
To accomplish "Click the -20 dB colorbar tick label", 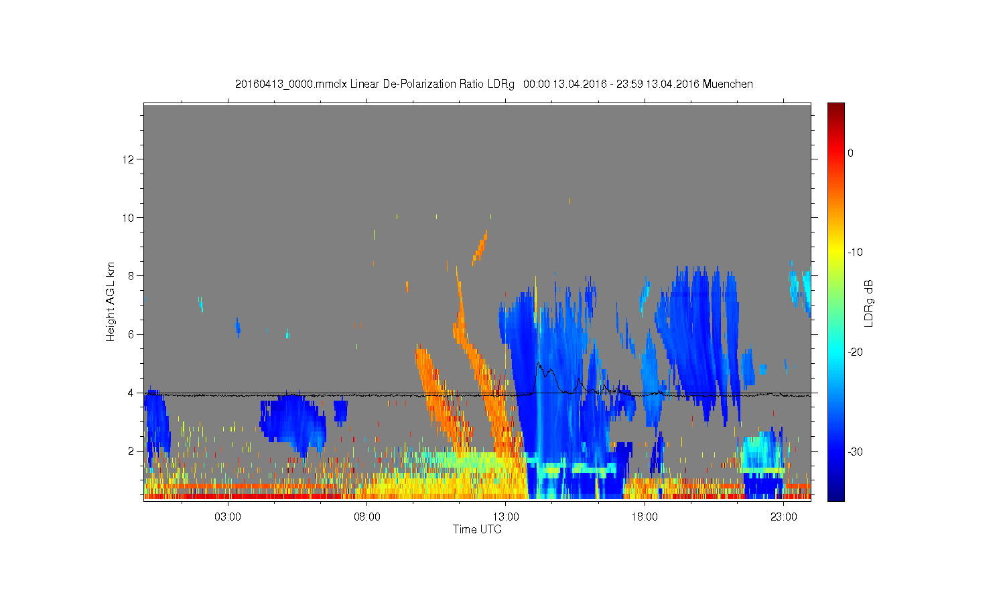I will (x=855, y=352).
